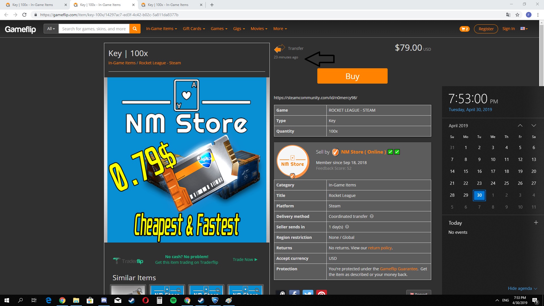The height and width of the screenshot is (306, 544).
Task: Open the return policy link
Action: point(380,248)
